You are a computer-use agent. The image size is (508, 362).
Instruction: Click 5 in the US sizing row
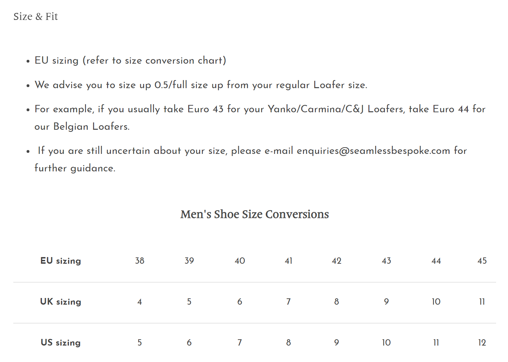click(x=140, y=343)
